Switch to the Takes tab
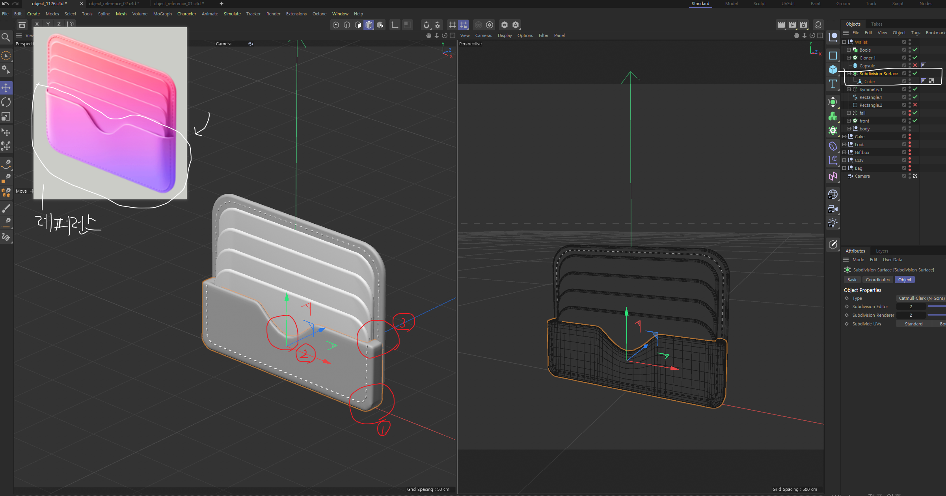946x496 pixels. (x=877, y=24)
